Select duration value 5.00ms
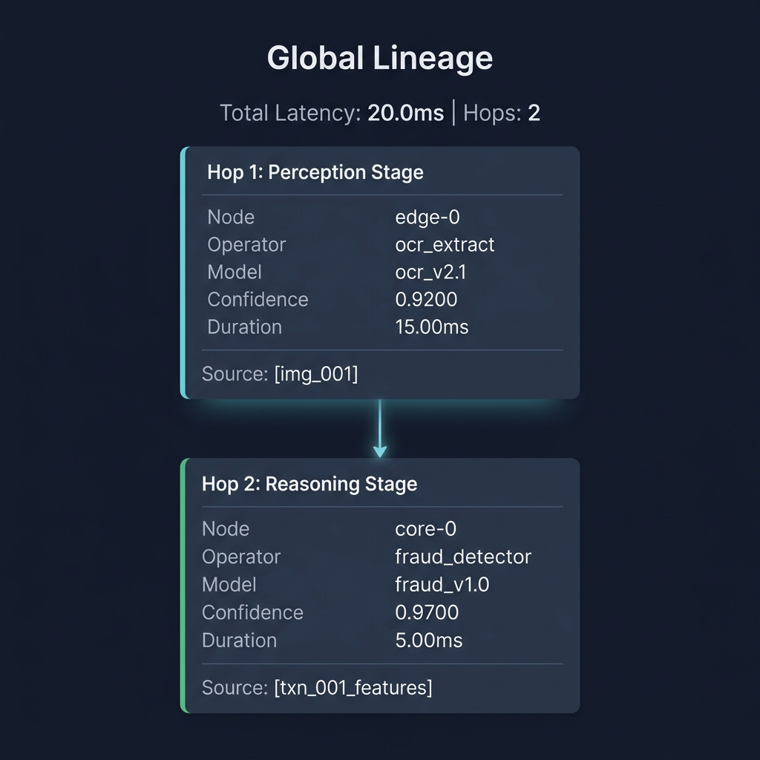Image resolution: width=760 pixels, height=760 pixels. click(429, 641)
